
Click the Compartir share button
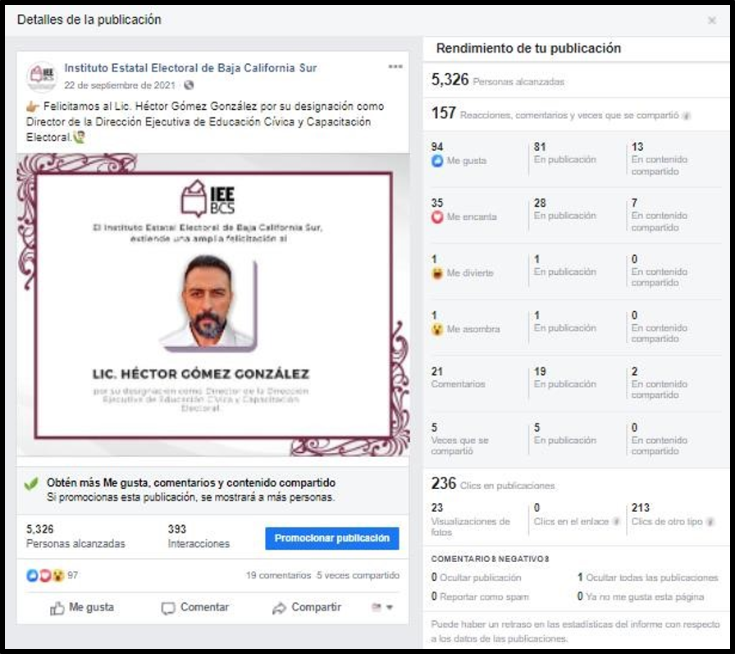(306, 608)
